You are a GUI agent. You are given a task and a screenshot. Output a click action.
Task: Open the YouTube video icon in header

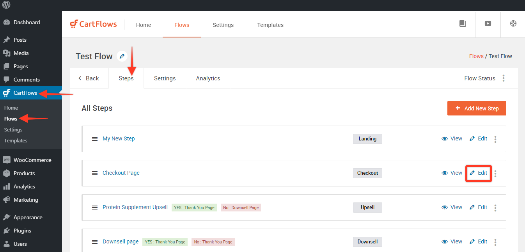[x=488, y=23]
